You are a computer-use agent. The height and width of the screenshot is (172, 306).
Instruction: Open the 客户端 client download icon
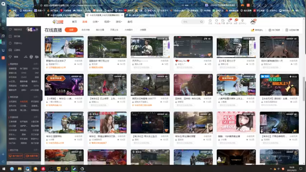click(x=229, y=21)
